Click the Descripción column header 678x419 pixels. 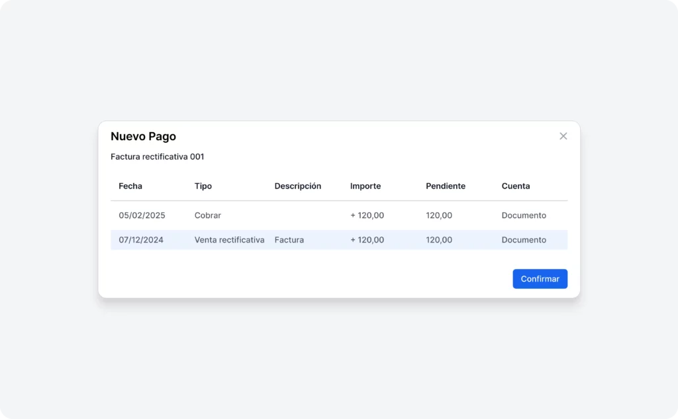click(x=298, y=186)
